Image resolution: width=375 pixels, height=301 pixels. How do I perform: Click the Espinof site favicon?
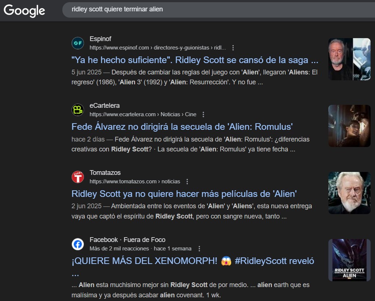[x=78, y=43]
